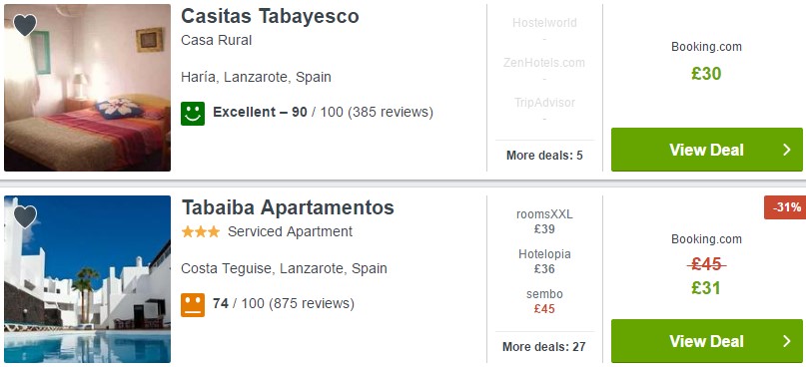Select sembo £45 offer
Viewport: 806px width, 367px height.
pos(544,301)
